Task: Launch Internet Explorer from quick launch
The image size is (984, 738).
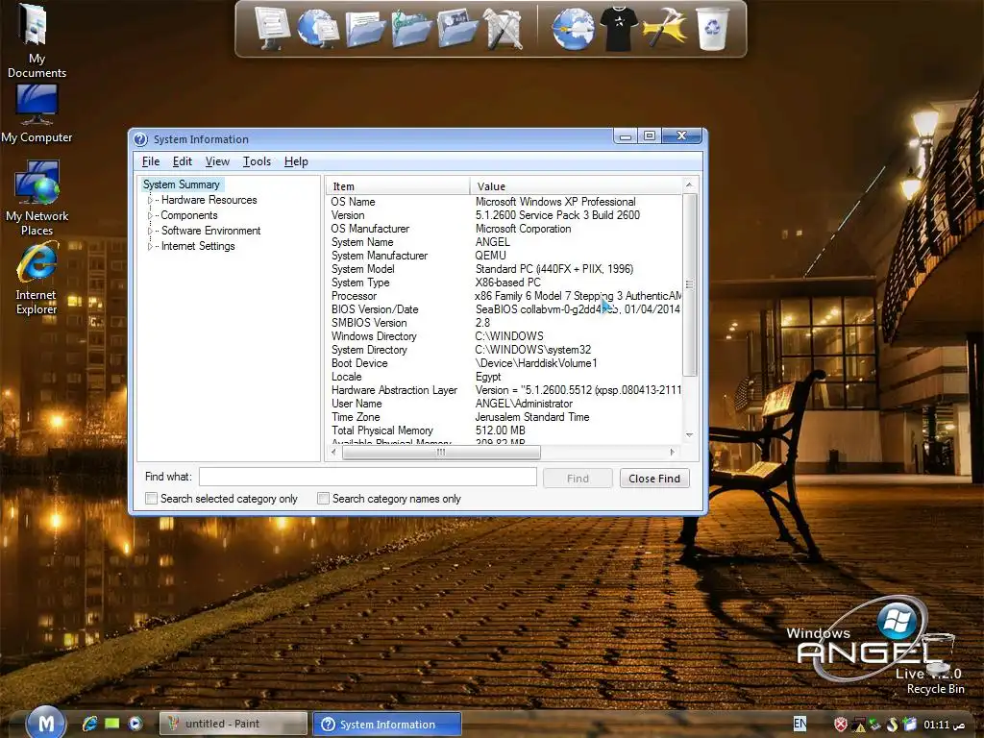Action: [89, 724]
